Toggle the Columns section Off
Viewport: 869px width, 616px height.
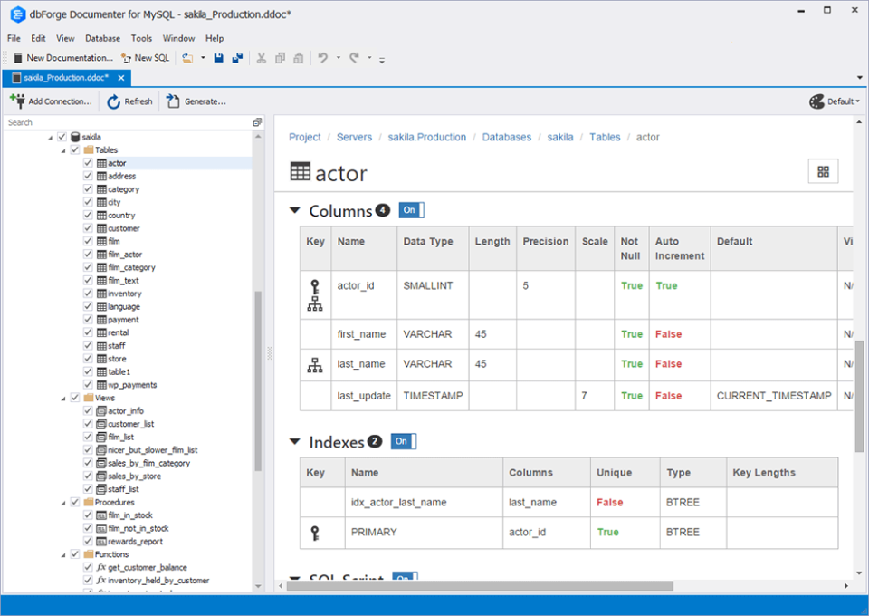coord(410,209)
